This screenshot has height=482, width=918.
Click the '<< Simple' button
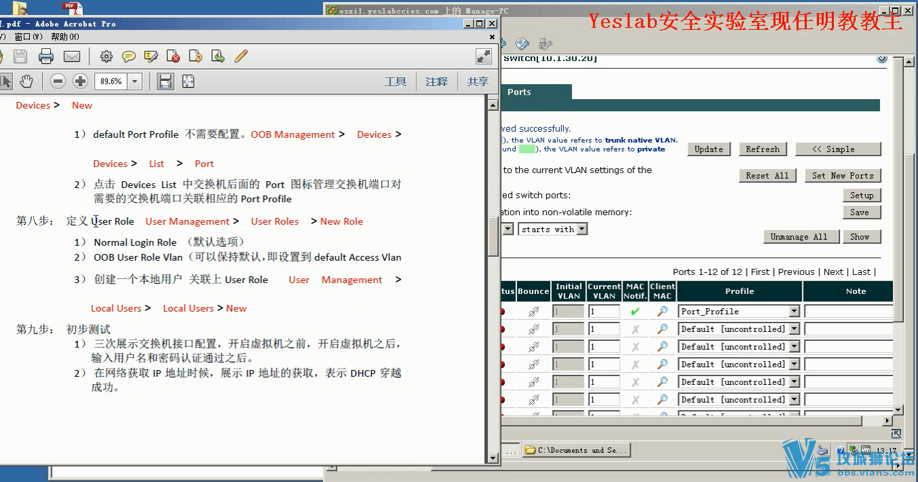(x=838, y=149)
